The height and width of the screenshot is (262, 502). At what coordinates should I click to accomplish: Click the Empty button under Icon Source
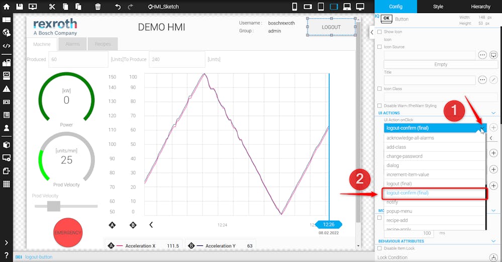pos(441,64)
